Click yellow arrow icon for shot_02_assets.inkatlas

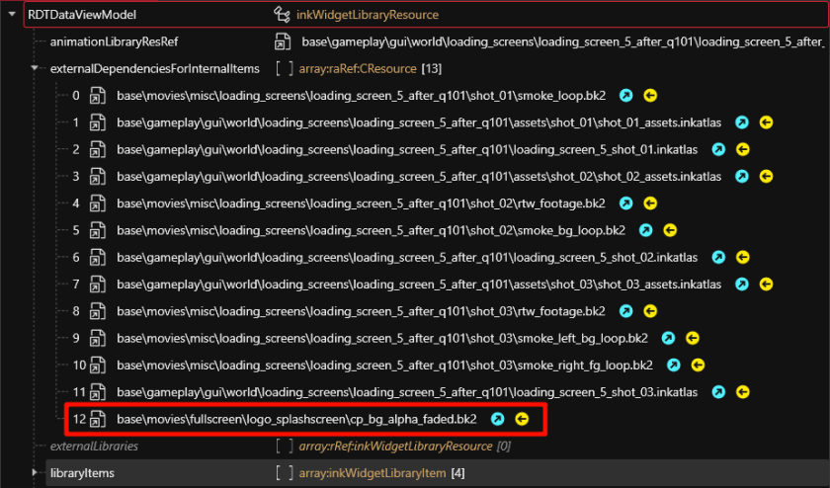(x=766, y=176)
